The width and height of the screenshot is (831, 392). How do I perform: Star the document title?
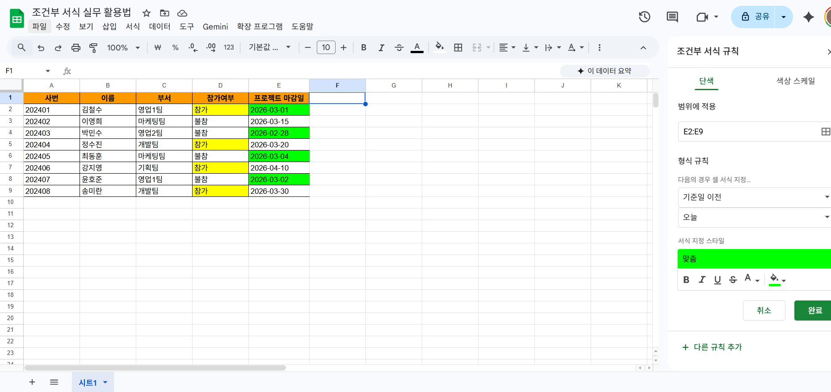[147, 13]
